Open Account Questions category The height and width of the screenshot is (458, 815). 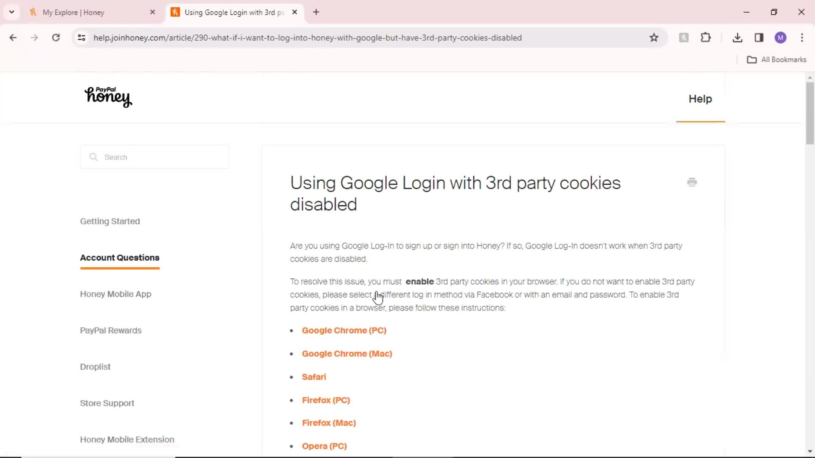point(120,258)
